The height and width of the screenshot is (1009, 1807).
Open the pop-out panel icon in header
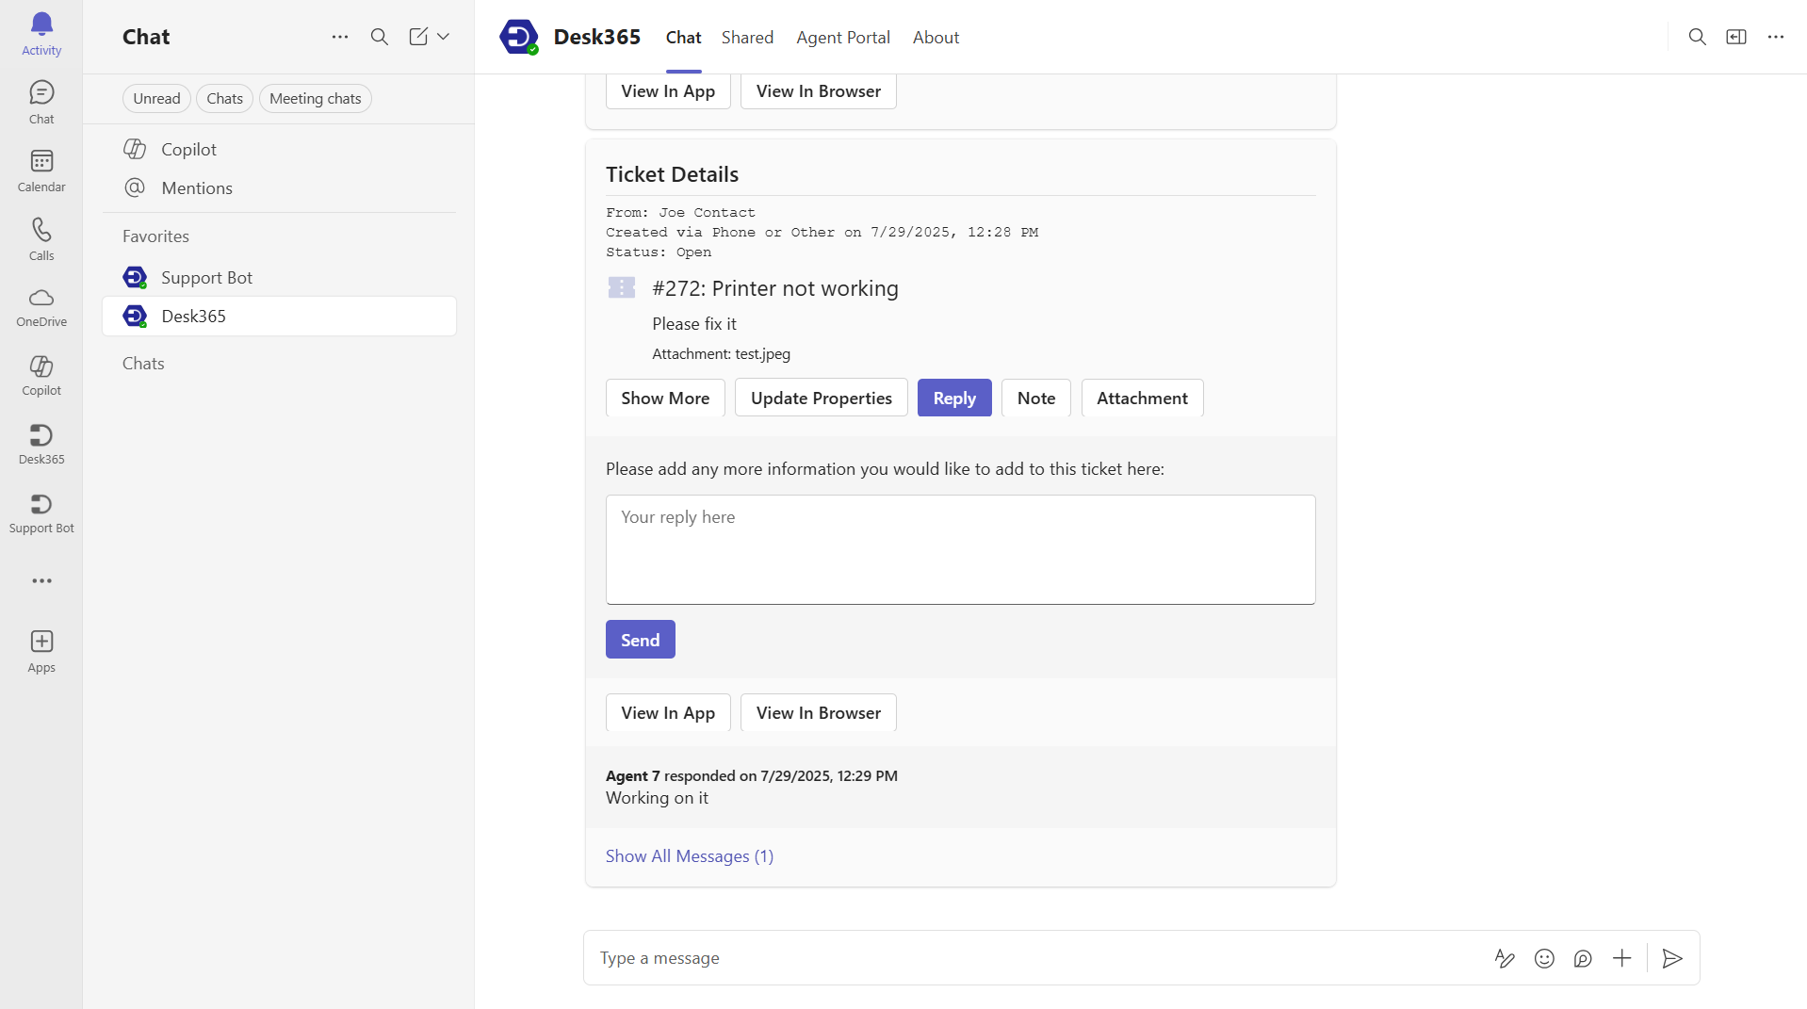(1736, 37)
